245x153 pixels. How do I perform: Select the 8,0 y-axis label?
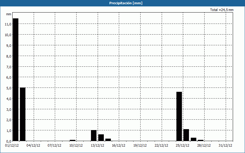tap(9, 56)
